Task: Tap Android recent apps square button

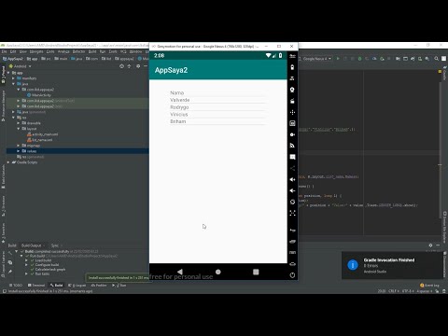Action: click(256, 272)
